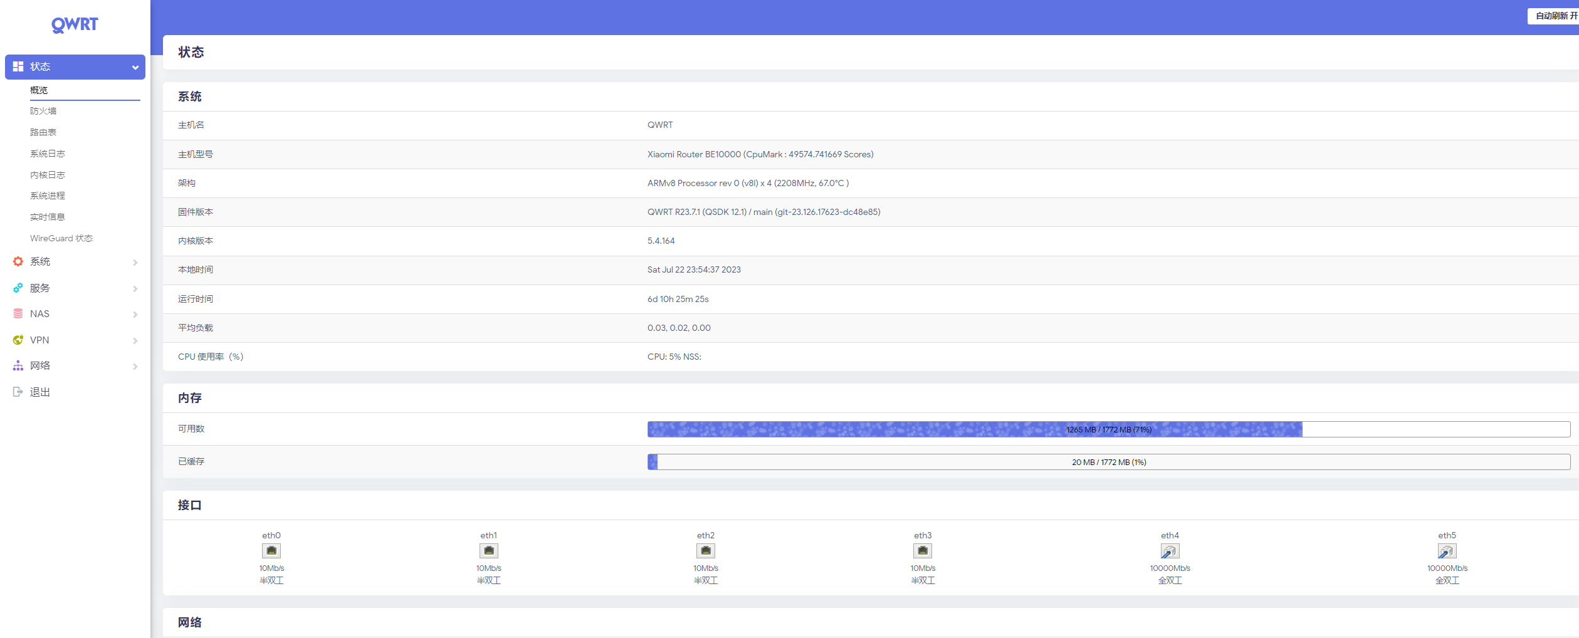Click the 已缓存 memory progress bar
The image size is (1579, 638).
click(1108, 462)
